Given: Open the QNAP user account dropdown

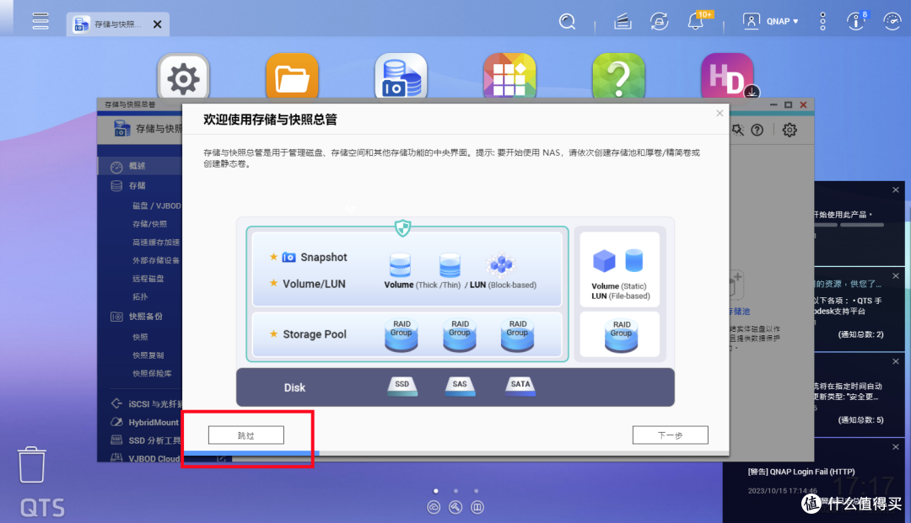Looking at the screenshot, I should click(770, 21).
